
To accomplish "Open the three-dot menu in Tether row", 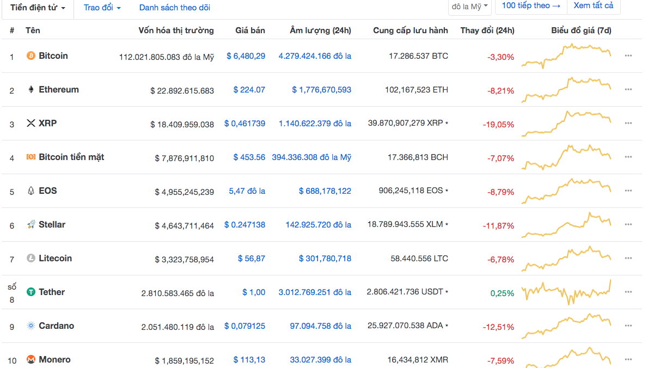I will coord(628,292).
